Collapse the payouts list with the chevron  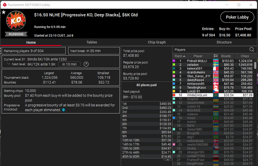168,160
